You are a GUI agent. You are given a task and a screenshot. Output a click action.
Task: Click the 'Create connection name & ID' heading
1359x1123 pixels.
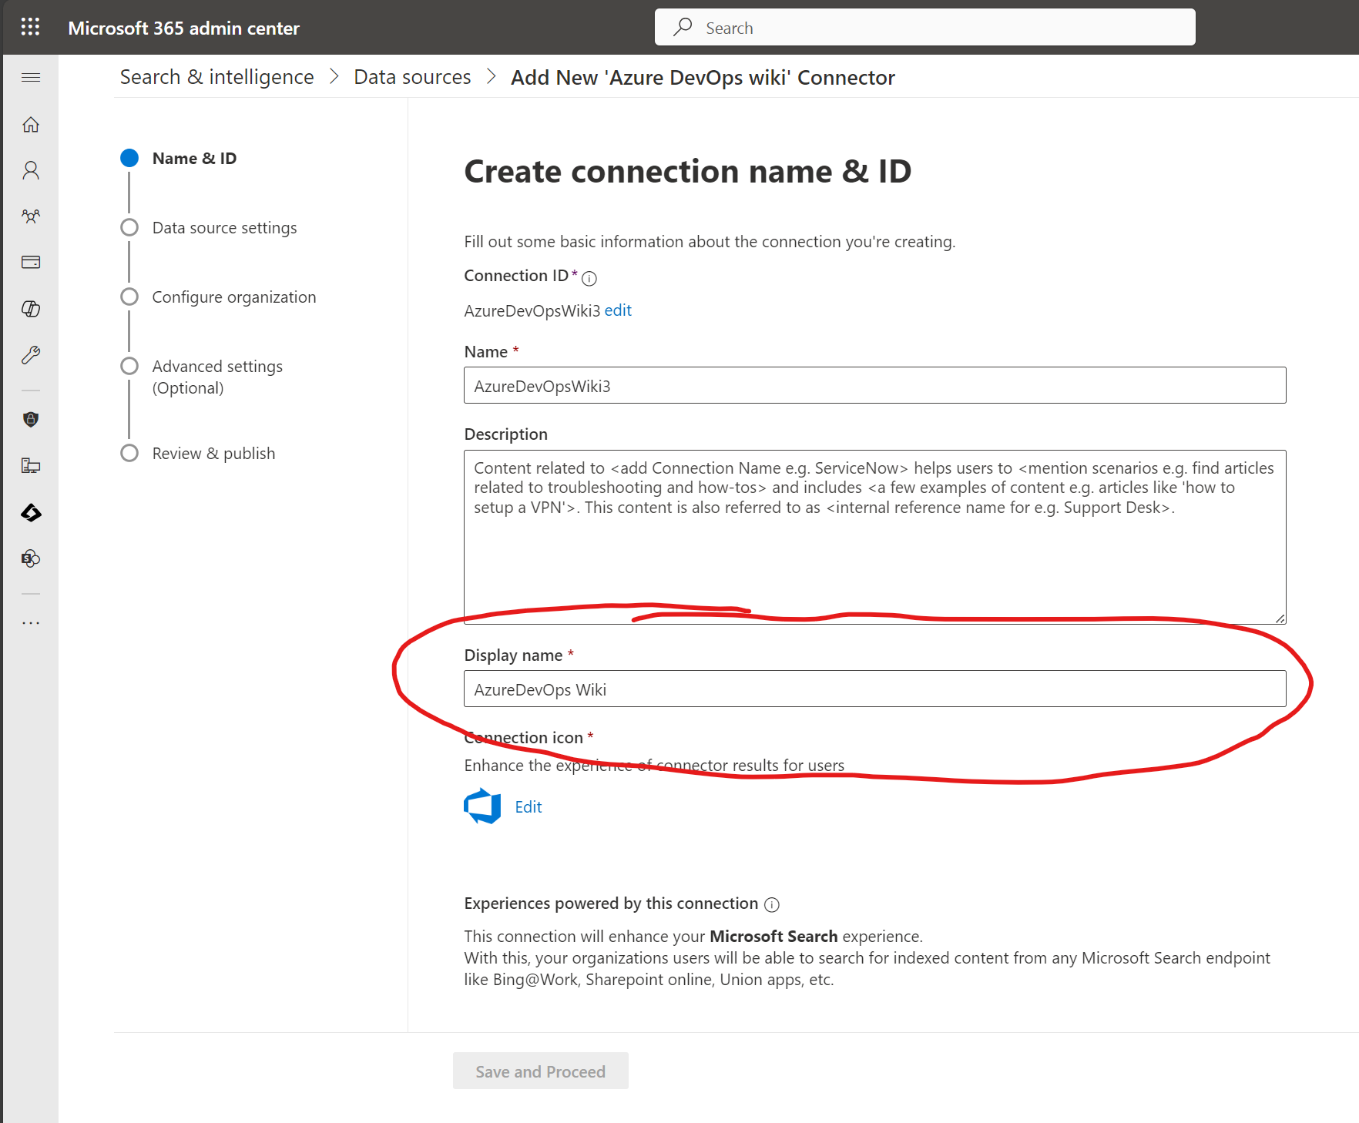tap(688, 171)
